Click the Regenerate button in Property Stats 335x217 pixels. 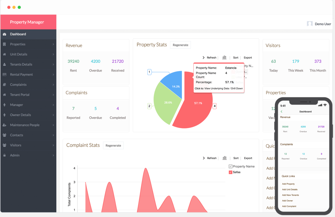click(181, 45)
